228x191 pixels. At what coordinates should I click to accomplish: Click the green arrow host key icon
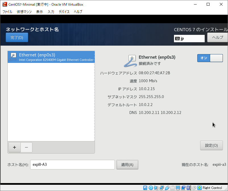(x=199, y=188)
